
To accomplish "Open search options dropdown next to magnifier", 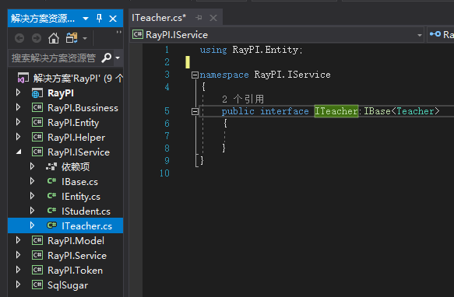I will [x=118, y=58].
